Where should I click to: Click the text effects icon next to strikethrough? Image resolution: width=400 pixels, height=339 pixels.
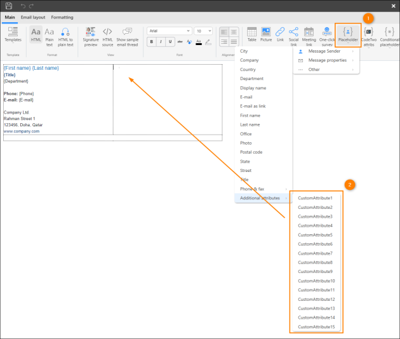point(189,41)
